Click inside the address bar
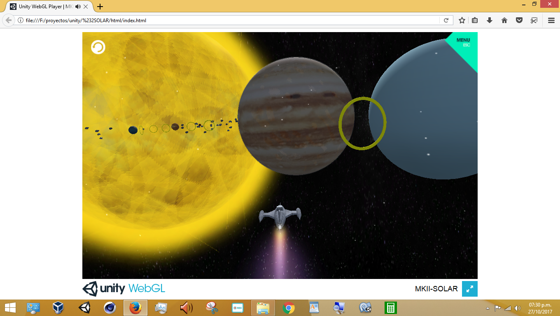The image size is (560, 316). click(x=206, y=20)
